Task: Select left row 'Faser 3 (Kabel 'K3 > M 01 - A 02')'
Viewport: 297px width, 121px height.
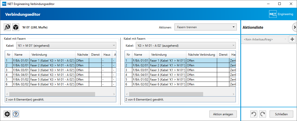Action: [60, 70]
